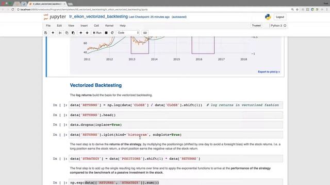The image size is (330, 185).
Task: Select the data['STRATEGY'] code cell
Action: pyautogui.click(x=176, y=159)
